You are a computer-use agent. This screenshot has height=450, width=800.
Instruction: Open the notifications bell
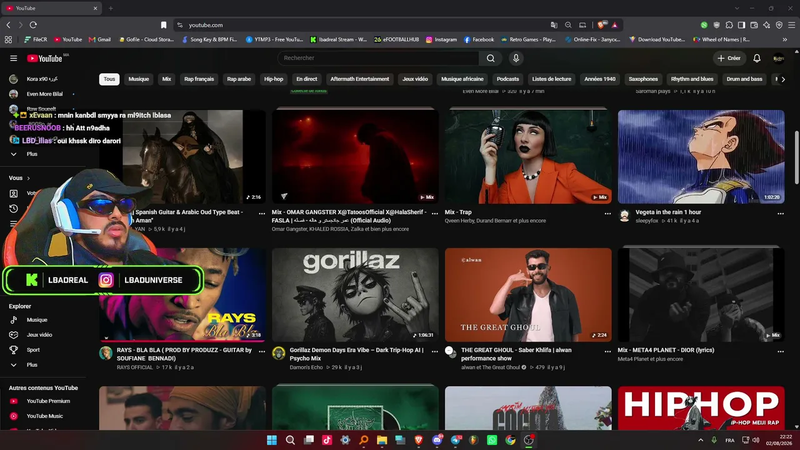point(757,58)
